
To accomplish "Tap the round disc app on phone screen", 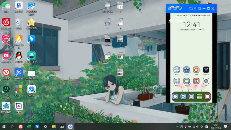I will tap(206, 81).
